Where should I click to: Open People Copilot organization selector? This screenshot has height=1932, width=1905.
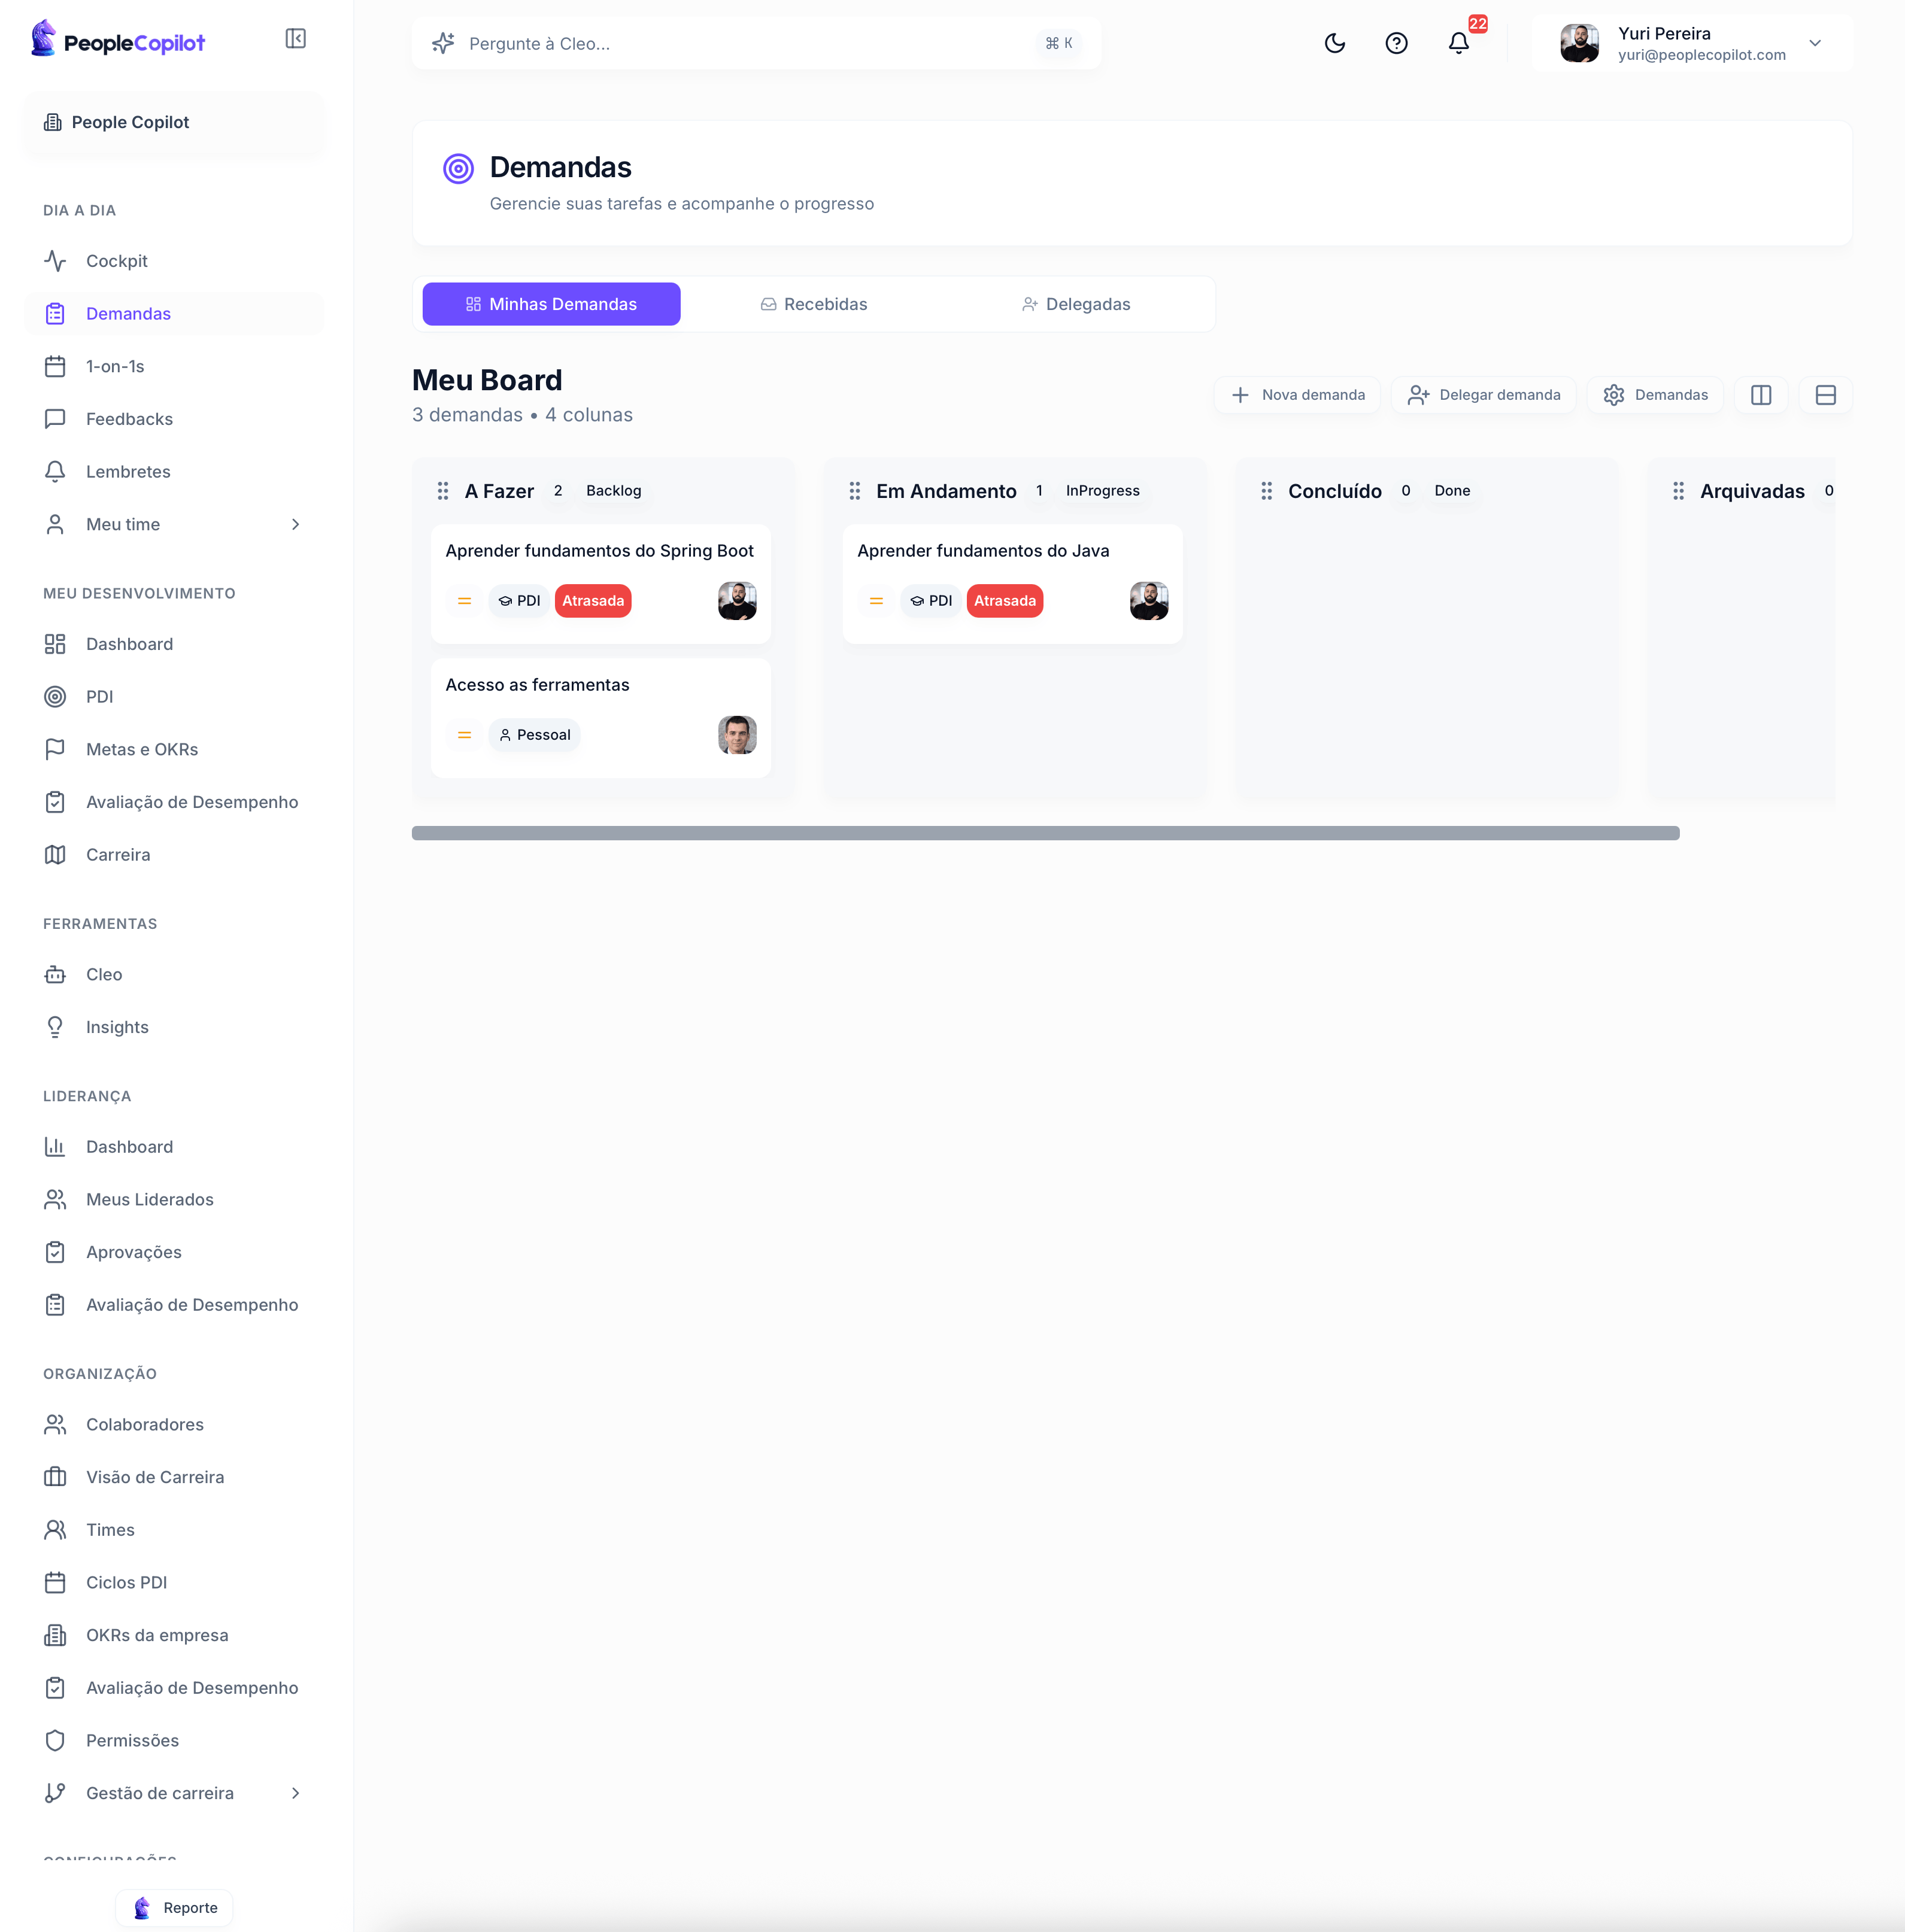pos(174,122)
